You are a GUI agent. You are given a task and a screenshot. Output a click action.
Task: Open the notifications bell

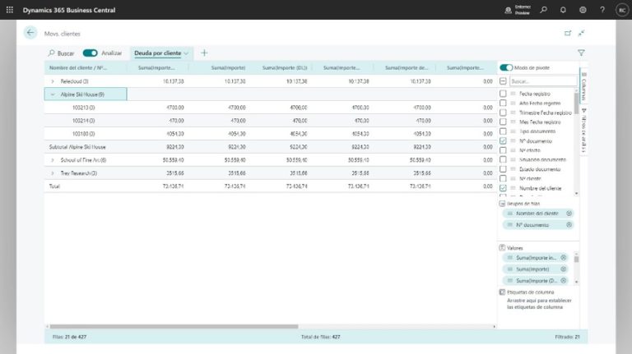click(x=563, y=10)
